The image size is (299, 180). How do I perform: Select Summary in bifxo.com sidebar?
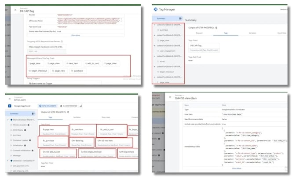pos(15,114)
